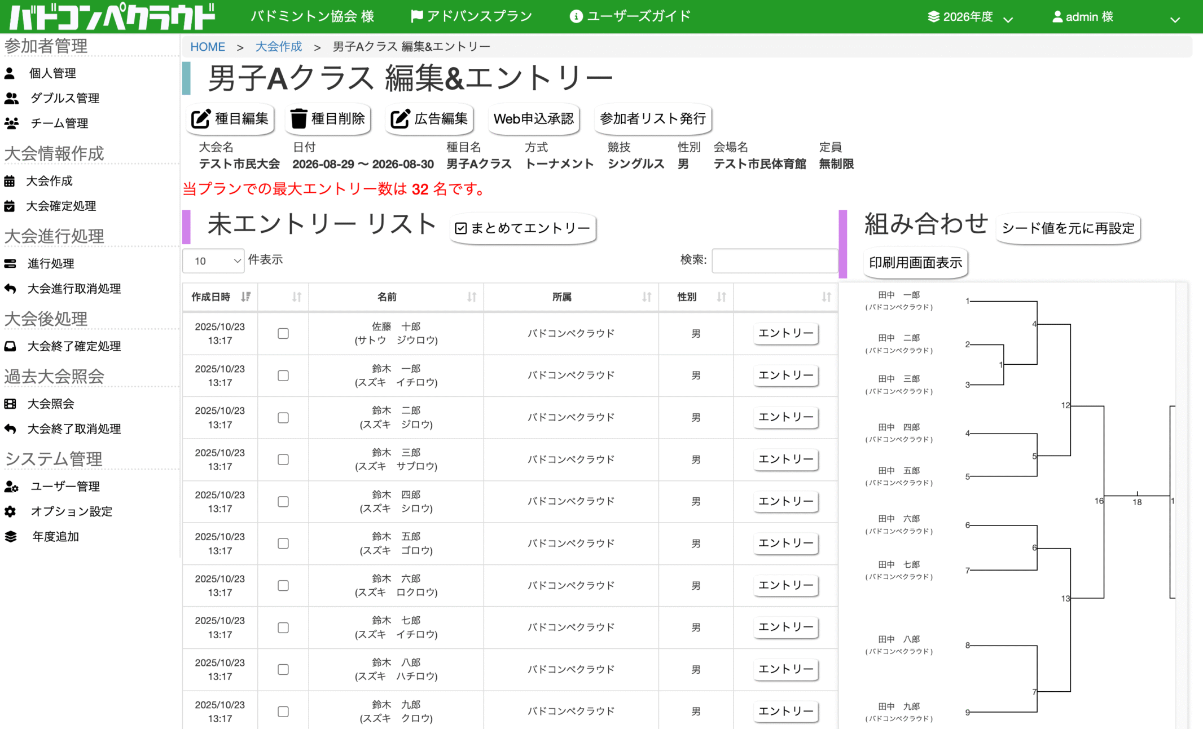Click the ユーザー管理 user-gear icon
Viewport: 1203px width, 729px height.
[11, 487]
